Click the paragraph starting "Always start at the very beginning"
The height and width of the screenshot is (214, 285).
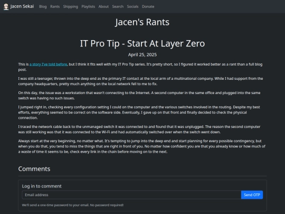[142, 146]
